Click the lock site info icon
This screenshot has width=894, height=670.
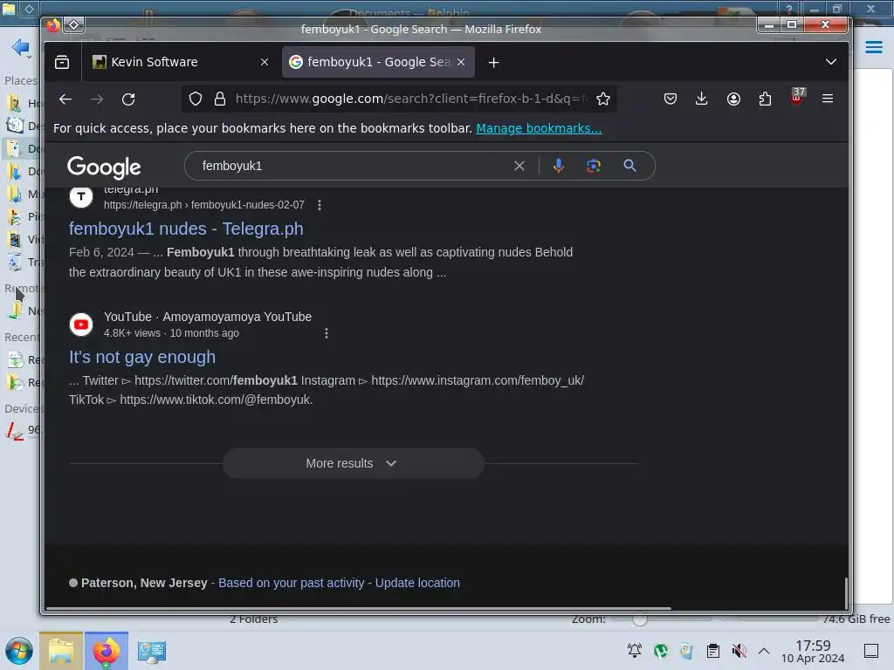click(220, 99)
